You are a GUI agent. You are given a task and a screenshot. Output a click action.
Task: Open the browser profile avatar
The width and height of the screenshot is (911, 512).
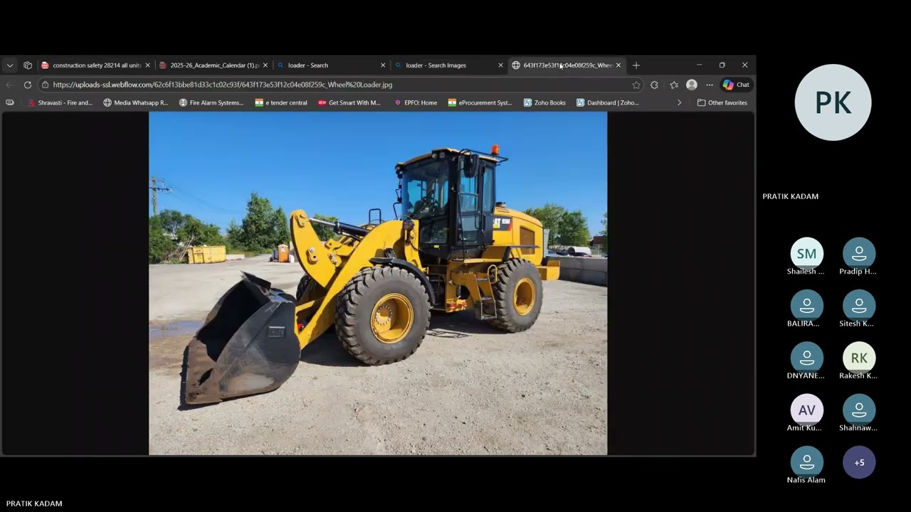point(692,85)
